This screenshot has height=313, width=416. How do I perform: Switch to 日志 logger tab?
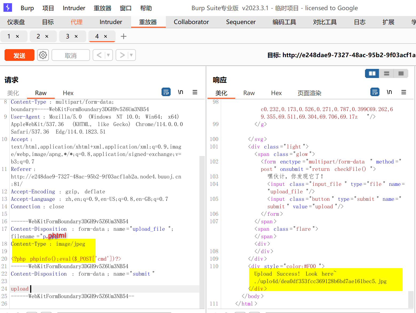(x=360, y=22)
